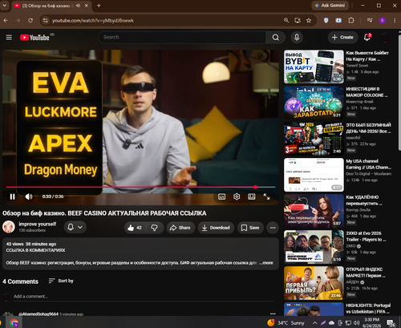This screenshot has width=401, height=328.
Task: Open the improve yourself channel name
Action: [38, 224]
